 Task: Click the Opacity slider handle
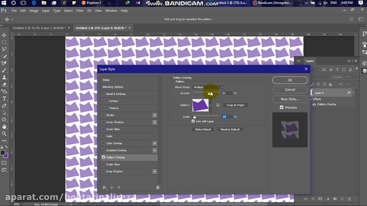pyautogui.click(x=209, y=94)
